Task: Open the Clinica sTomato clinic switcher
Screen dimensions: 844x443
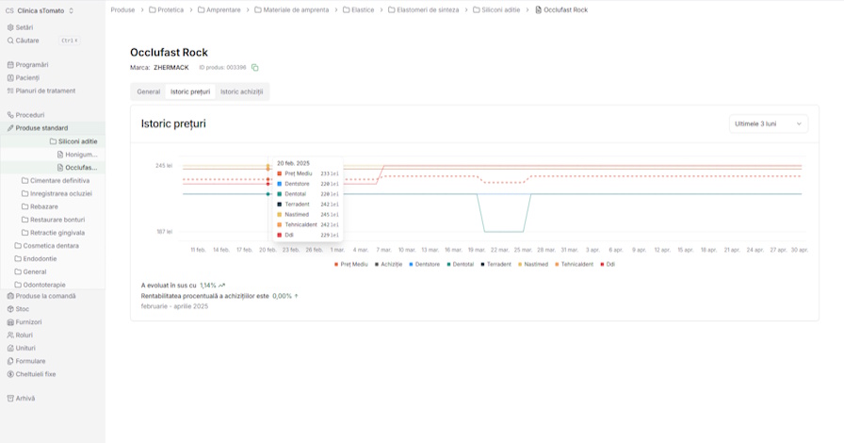Action: [x=41, y=10]
